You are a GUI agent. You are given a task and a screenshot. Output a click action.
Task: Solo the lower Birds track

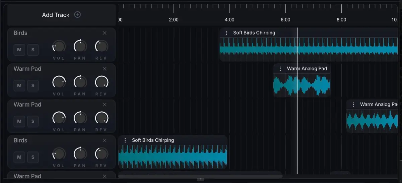33,157
